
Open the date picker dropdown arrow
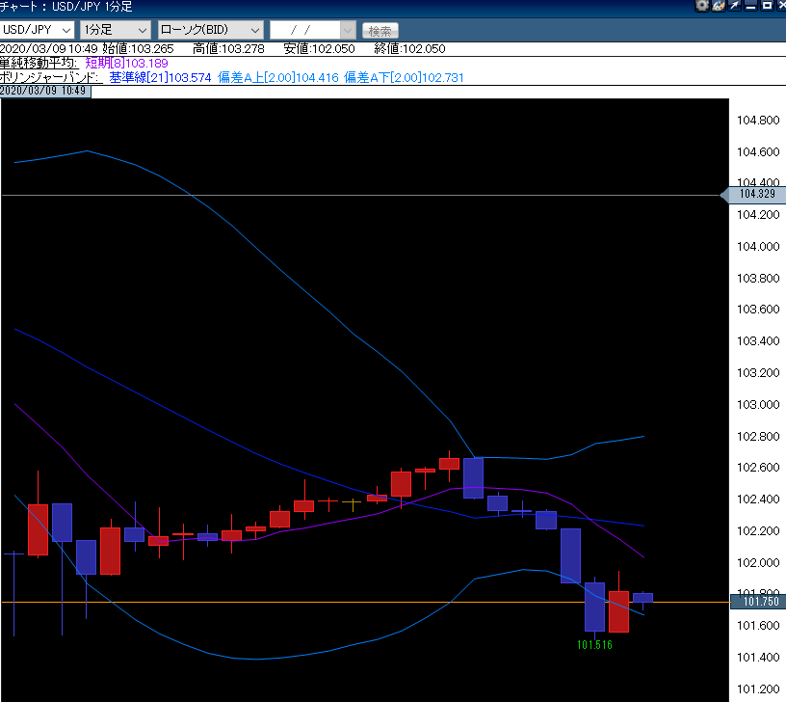348,30
